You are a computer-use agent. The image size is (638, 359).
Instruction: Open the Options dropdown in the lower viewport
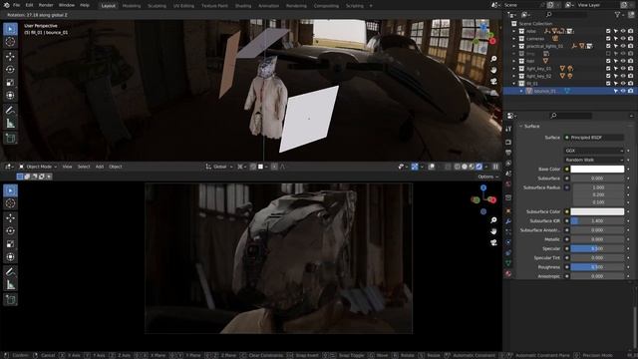487,177
